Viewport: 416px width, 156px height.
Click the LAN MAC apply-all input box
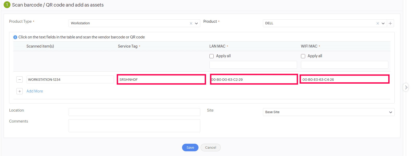coord(253,65)
